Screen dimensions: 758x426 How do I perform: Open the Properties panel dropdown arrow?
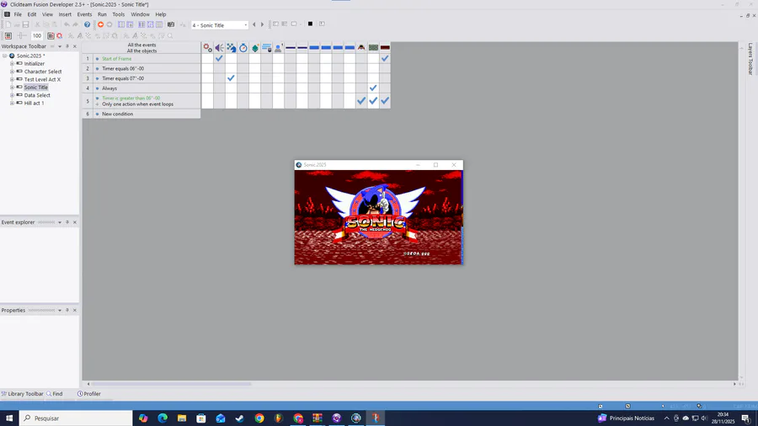(x=60, y=310)
